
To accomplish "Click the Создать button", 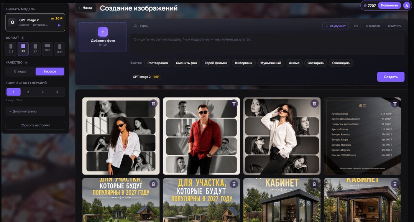I will 391,77.
